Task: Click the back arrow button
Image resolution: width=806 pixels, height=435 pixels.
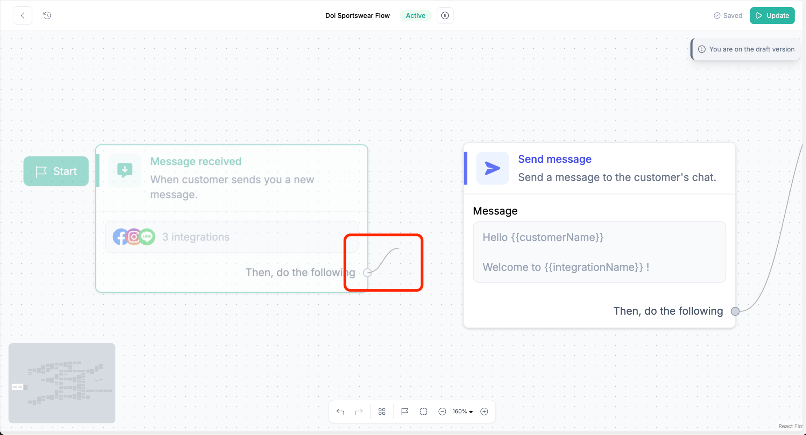Action: point(23,15)
